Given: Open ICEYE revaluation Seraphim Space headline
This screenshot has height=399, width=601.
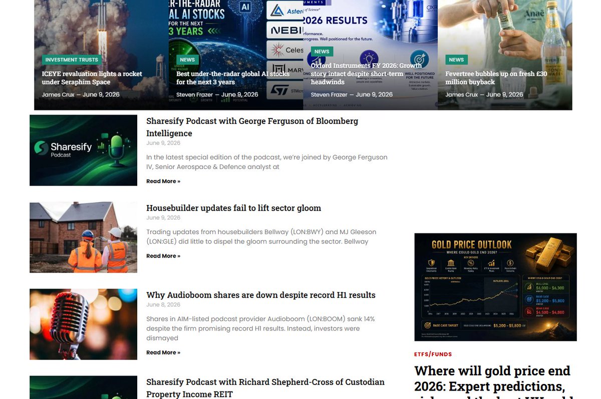Looking at the screenshot, I should point(92,77).
